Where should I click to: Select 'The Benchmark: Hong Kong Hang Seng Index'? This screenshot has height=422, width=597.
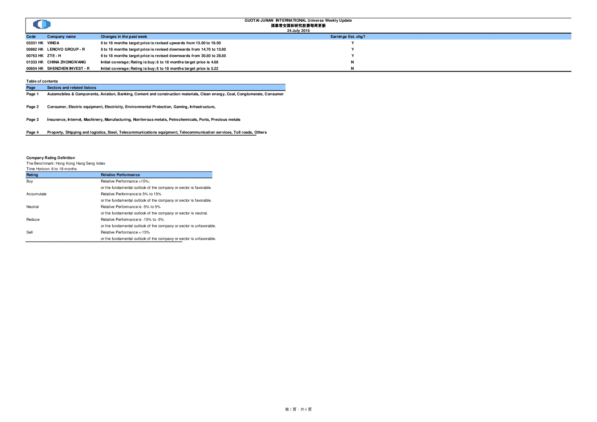66,163
